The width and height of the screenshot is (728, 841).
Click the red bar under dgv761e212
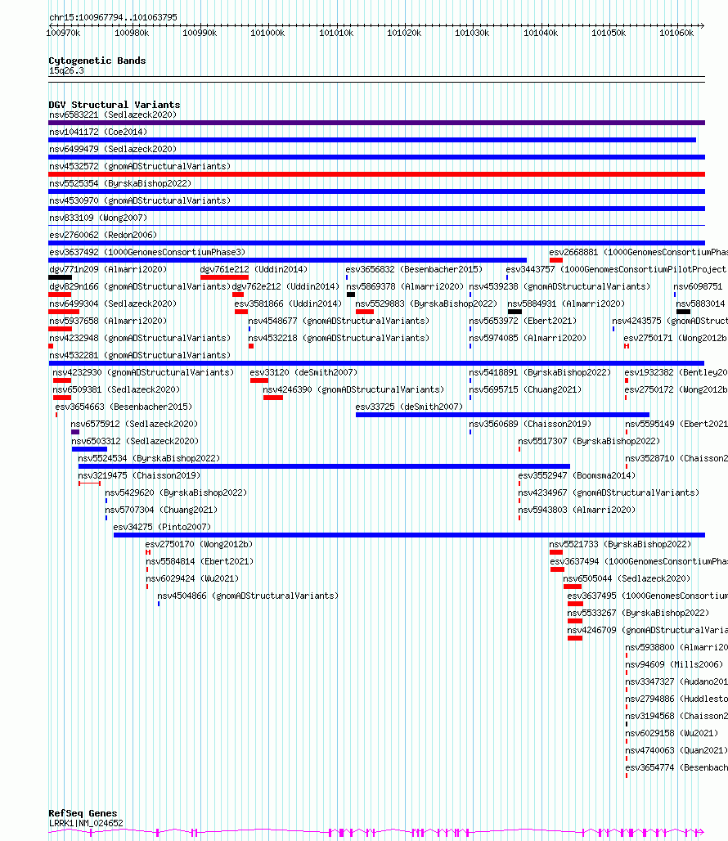pyautogui.click(x=224, y=277)
